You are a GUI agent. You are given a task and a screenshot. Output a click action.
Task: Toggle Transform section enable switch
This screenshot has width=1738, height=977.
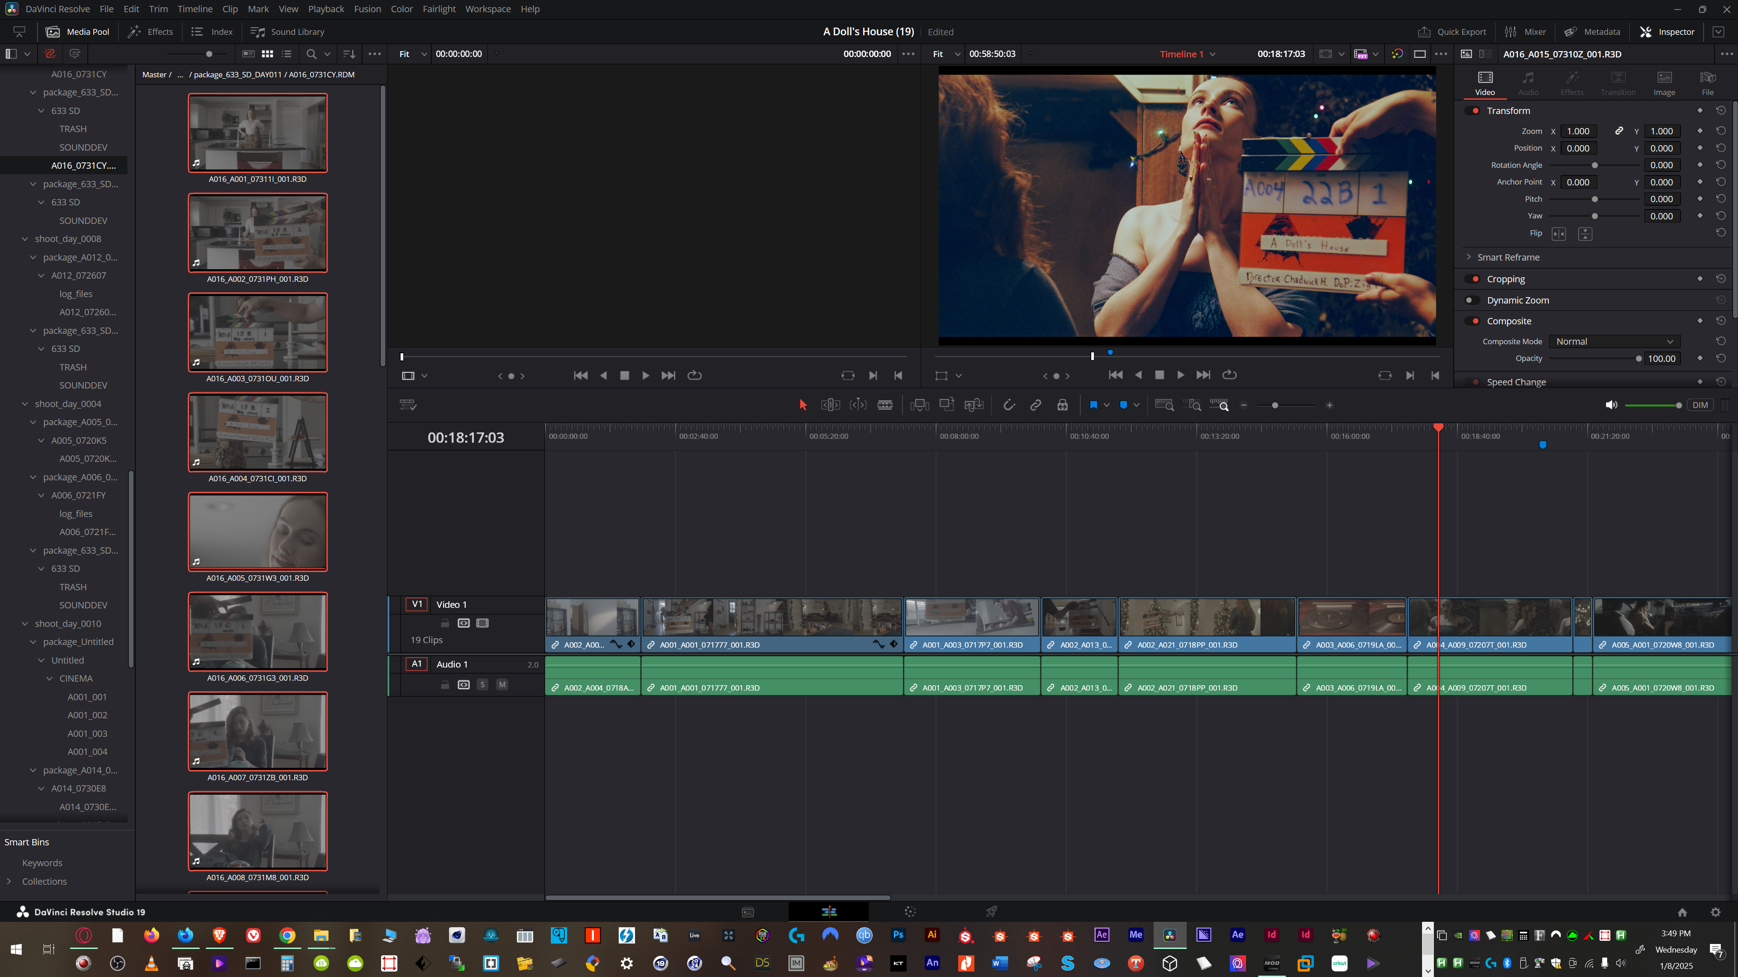pos(1472,110)
